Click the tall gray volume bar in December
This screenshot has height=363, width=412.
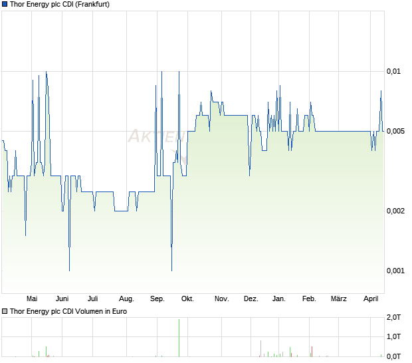[261, 349]
